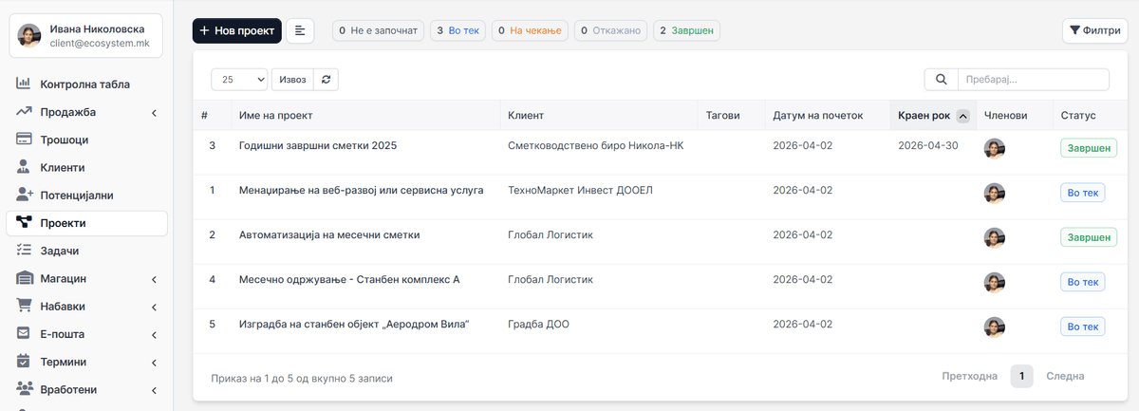
Task: Go to Следна page
Action: click(1065, 376)
